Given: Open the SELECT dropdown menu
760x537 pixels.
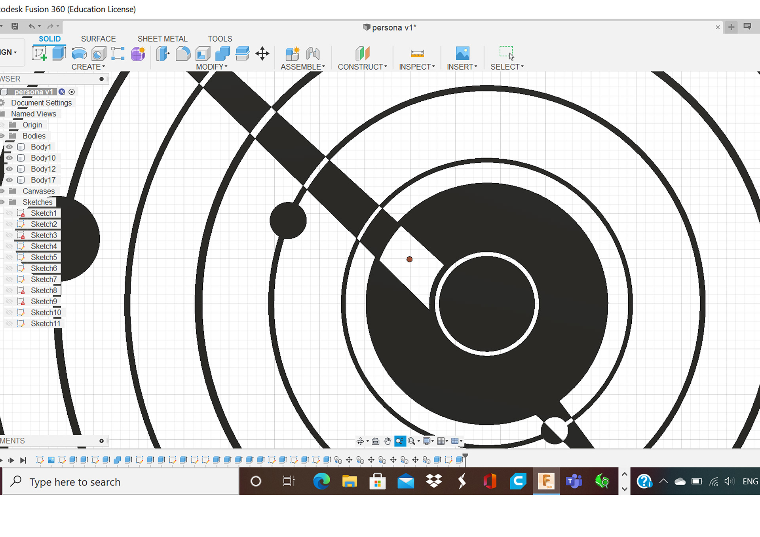Looking at the screenshot, I should coord(507,67).
